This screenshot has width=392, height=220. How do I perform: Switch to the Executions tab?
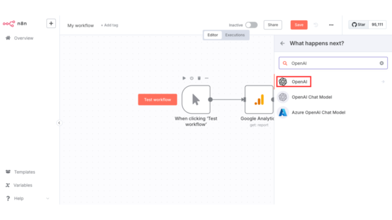coord(235,35)
